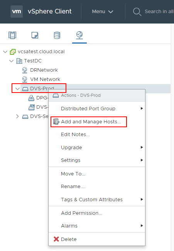Click the switch icon in Actions header
This screenshot has width=174, height=251.
56,96
